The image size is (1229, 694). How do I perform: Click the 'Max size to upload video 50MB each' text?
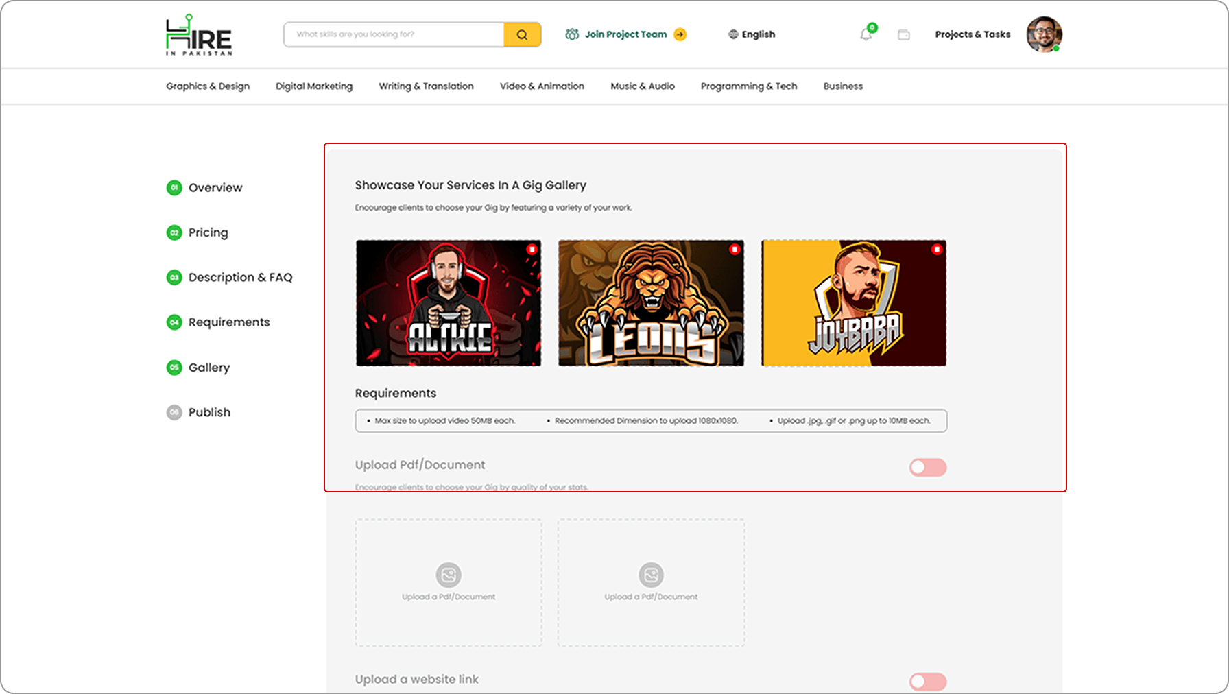(444, 421)
